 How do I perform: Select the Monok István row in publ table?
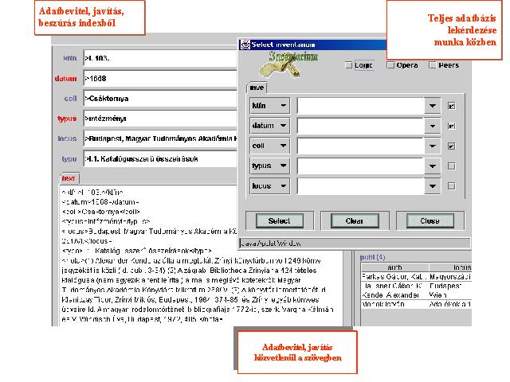[x=416, y=304]
